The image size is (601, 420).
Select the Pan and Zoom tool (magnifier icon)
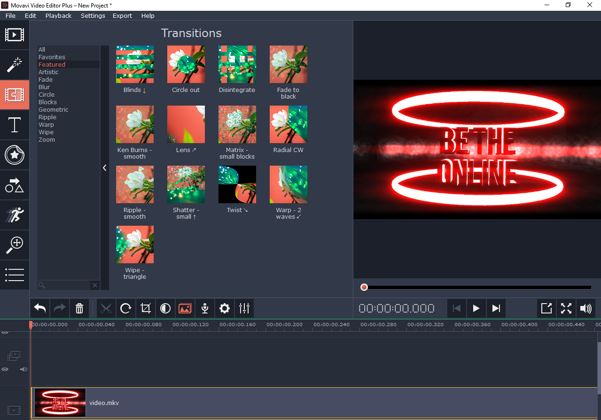tap(15, 245)
